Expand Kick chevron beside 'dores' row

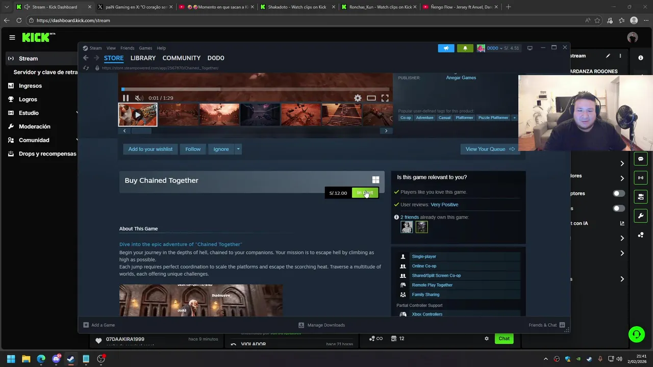pos(622,178)
